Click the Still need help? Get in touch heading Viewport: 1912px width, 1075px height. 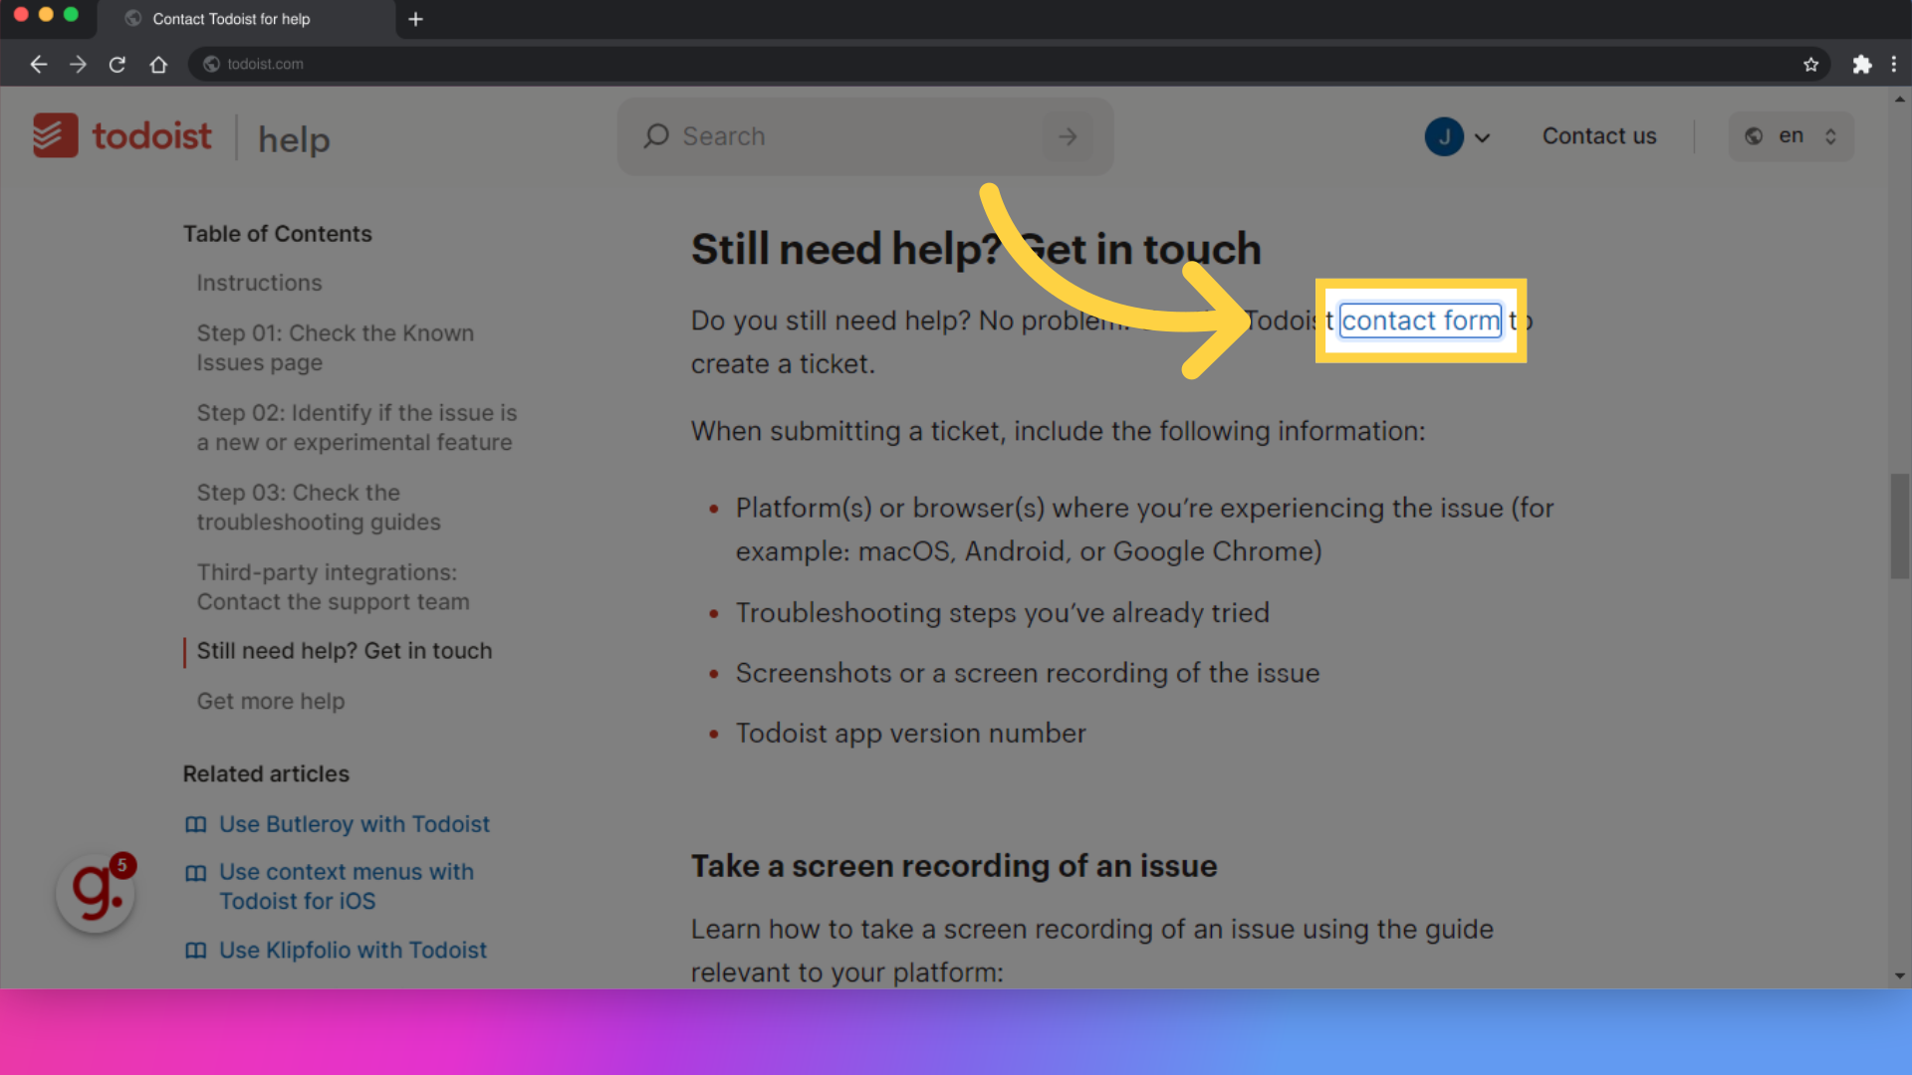click(976, 249)
